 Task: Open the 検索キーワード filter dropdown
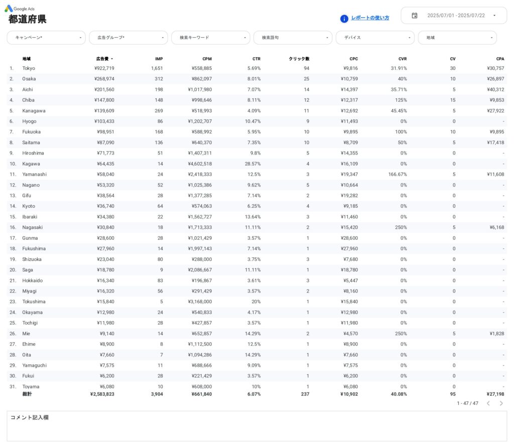[211, 38]
